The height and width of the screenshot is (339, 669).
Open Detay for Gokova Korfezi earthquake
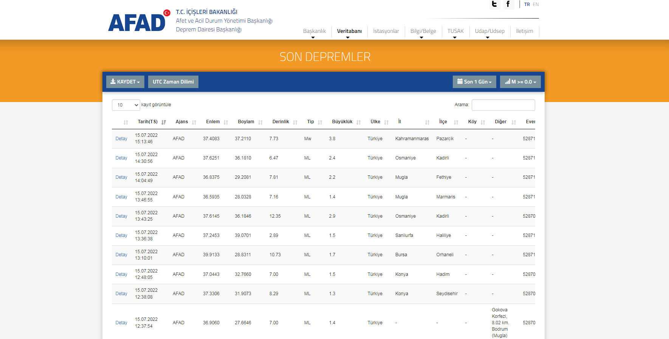[121, 323]
